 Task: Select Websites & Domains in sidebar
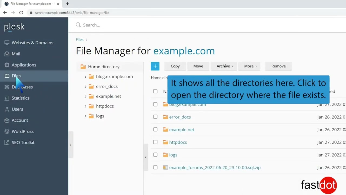(32, 43)
